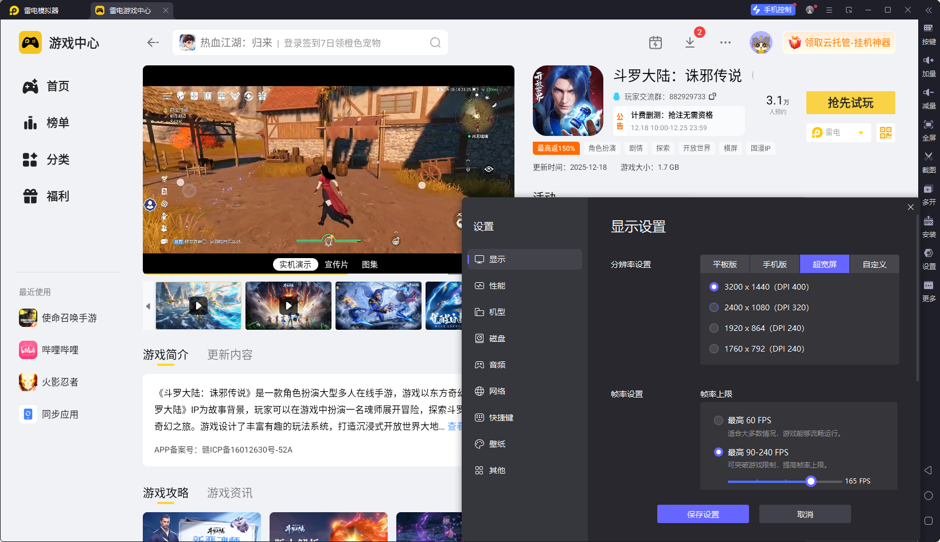Open the 多开 multi-instance tool
940x542 pixels.
929,194
